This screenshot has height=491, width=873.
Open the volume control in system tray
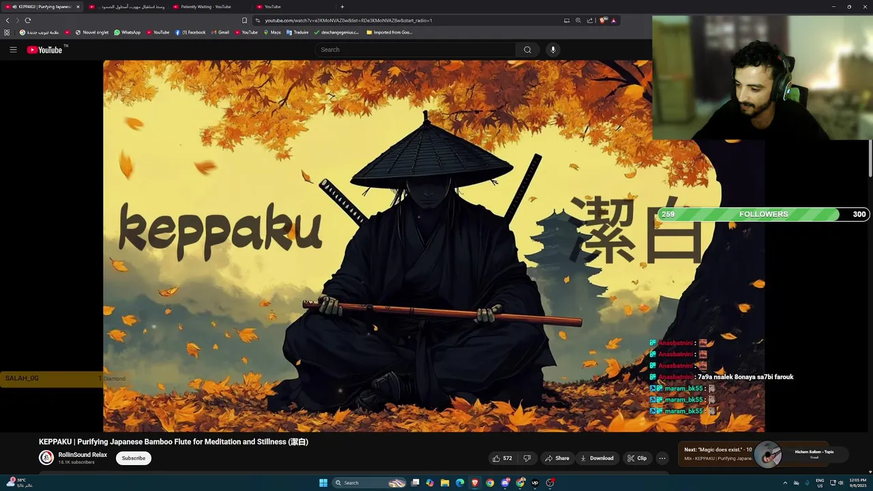click(x=840, y=483)
